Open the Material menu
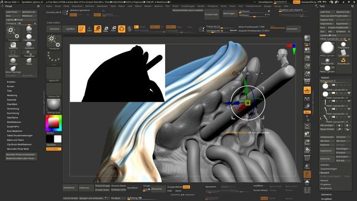 tap(158, 6)
